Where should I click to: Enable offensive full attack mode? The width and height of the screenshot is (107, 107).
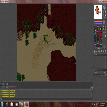(x=104, y=26)
